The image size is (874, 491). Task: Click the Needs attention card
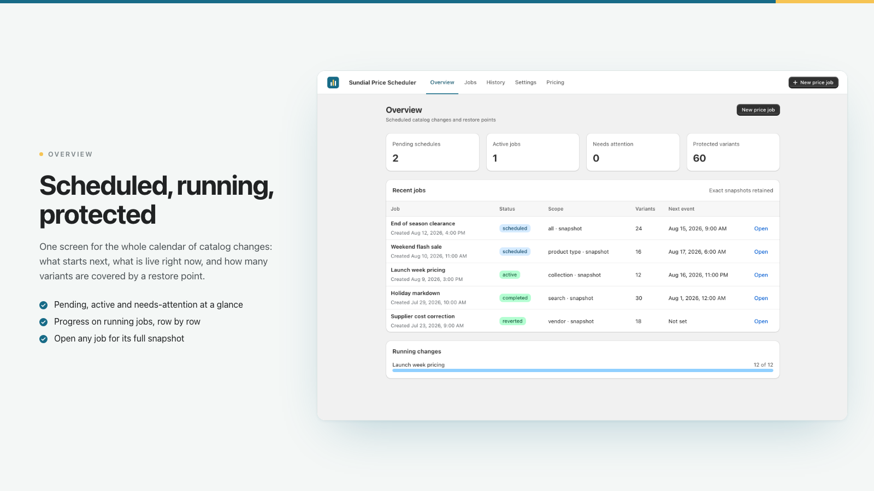tap(633, 152)
